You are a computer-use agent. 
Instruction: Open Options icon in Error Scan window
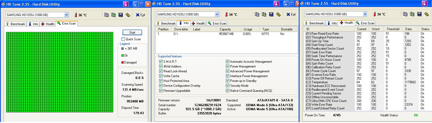click(128, 15)
